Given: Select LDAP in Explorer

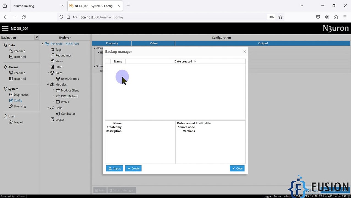Looking at the screenshot, I should tap(59, 67).
